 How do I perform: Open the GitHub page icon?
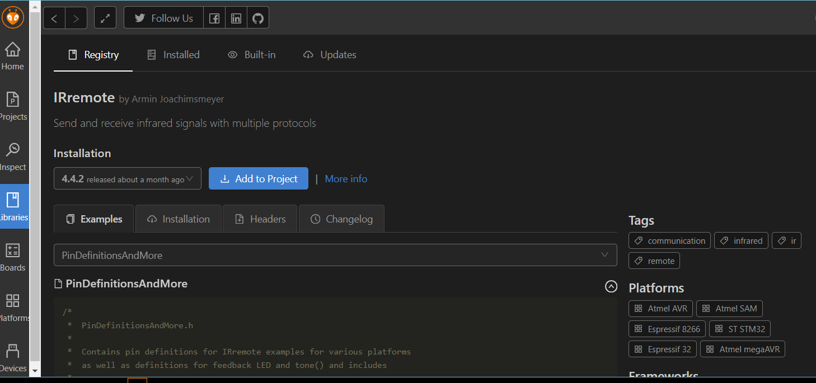click(258, 18)
